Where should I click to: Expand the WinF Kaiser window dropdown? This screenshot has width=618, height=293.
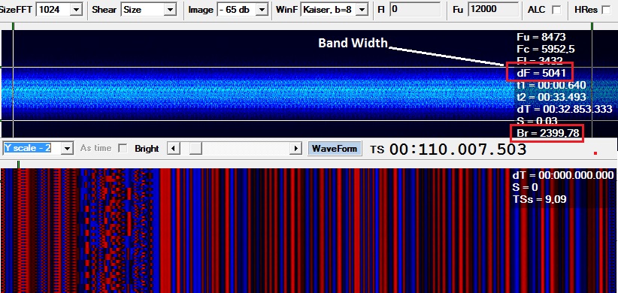(362, 10)
